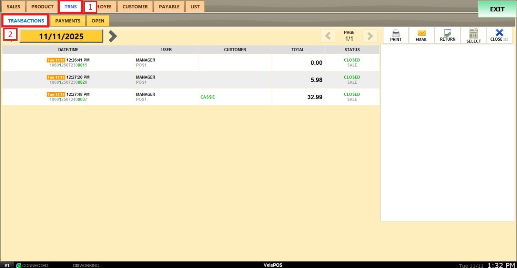Open the OPEN transactions sub-tab
Screen dimensions: 517x268
98,21
